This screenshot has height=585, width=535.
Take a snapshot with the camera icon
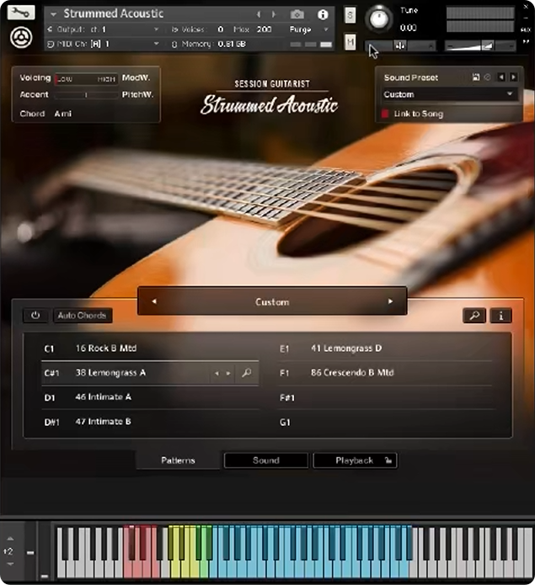(x=297, y=14)
